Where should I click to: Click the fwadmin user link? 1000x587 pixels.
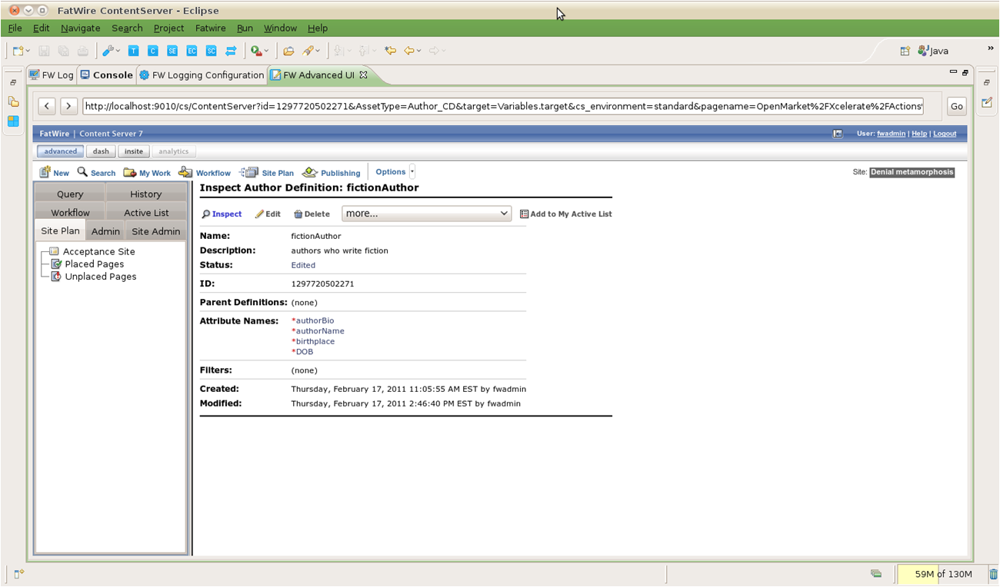(891, 134)
